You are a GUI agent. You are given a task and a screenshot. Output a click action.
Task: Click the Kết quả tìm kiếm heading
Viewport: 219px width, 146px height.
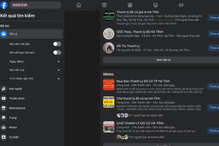[x=18, y=16]
